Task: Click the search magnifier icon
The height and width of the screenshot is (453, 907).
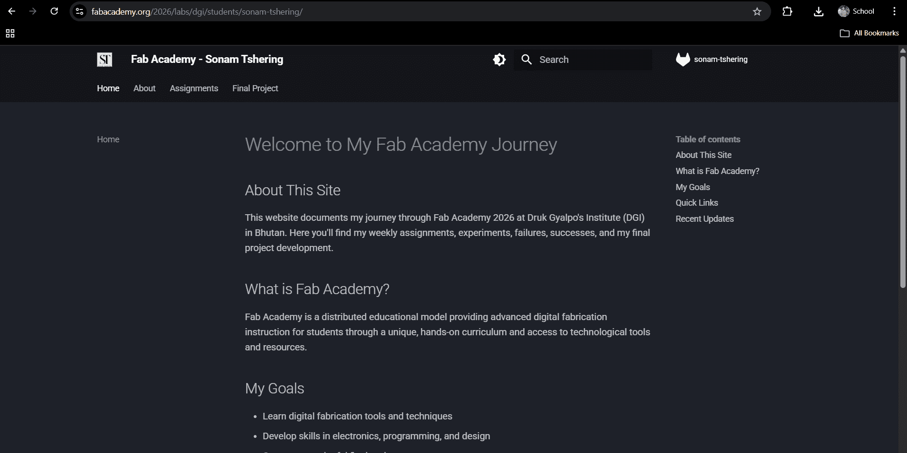Action: (x=526, y=60)
